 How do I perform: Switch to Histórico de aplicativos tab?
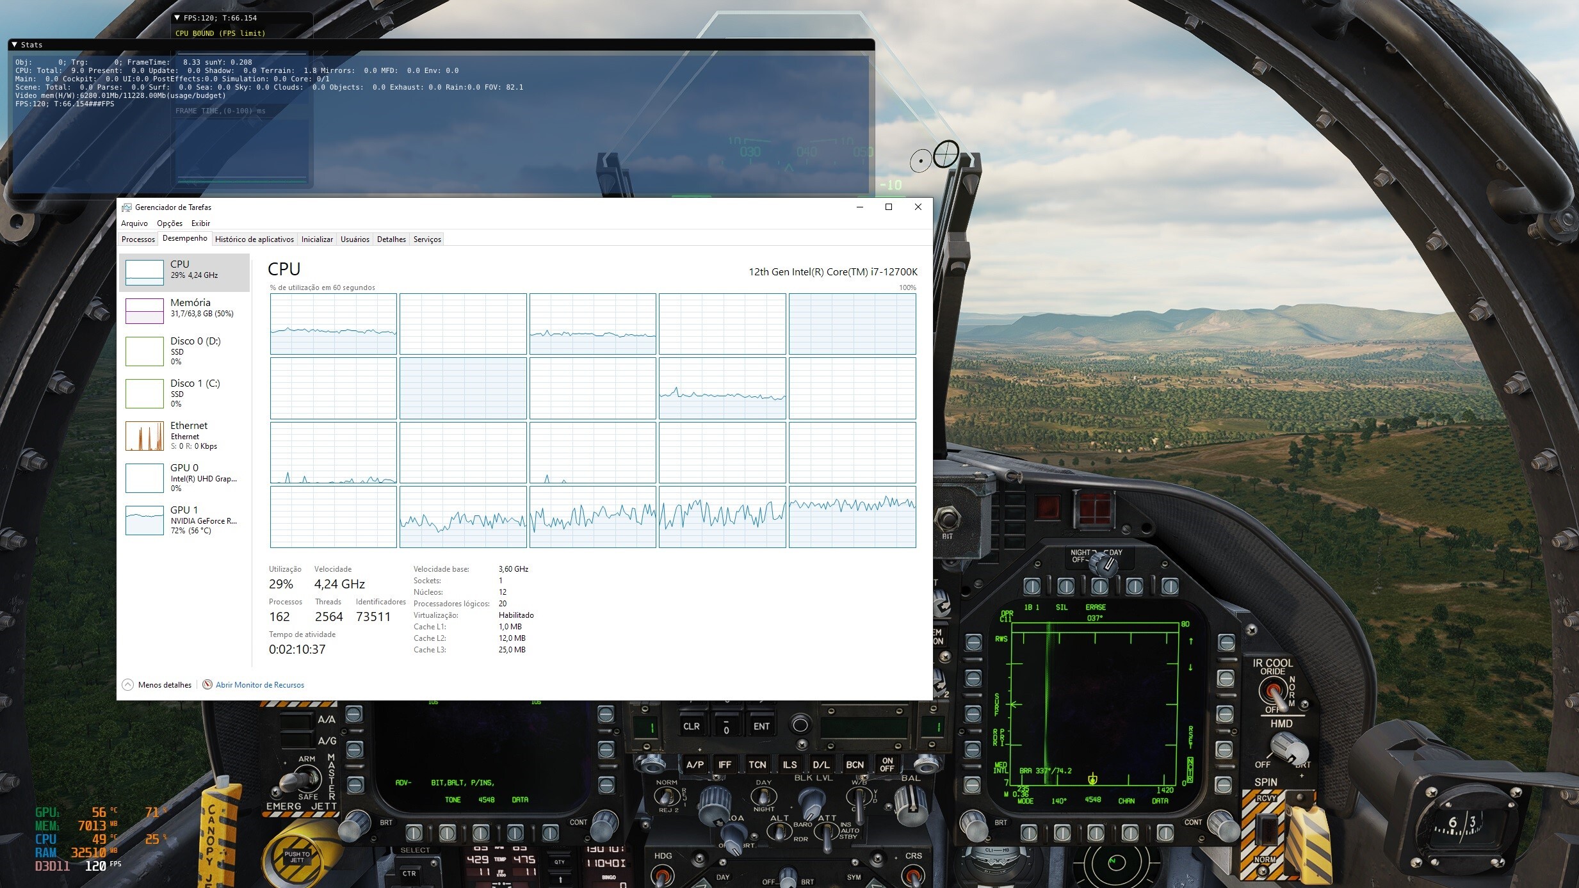point(254,239)
